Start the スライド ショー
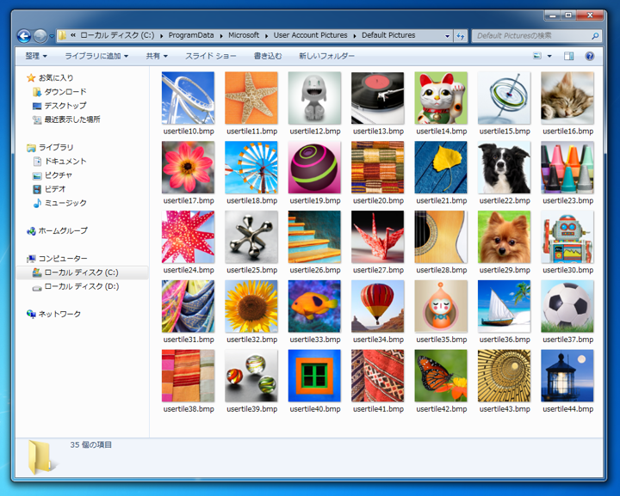Image resolution: width=620 pixels, height=496 pixels. click(211, 56)
